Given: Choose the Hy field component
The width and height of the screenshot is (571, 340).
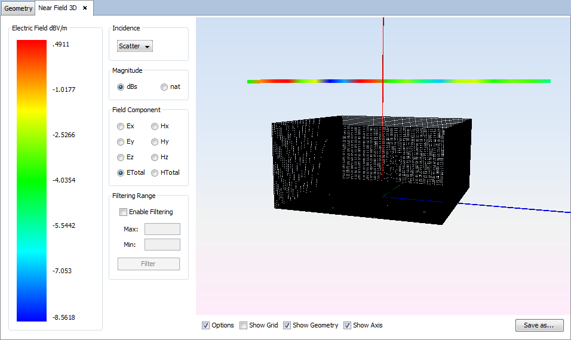Looking at the screenshot, I should [x=155, y=142].
